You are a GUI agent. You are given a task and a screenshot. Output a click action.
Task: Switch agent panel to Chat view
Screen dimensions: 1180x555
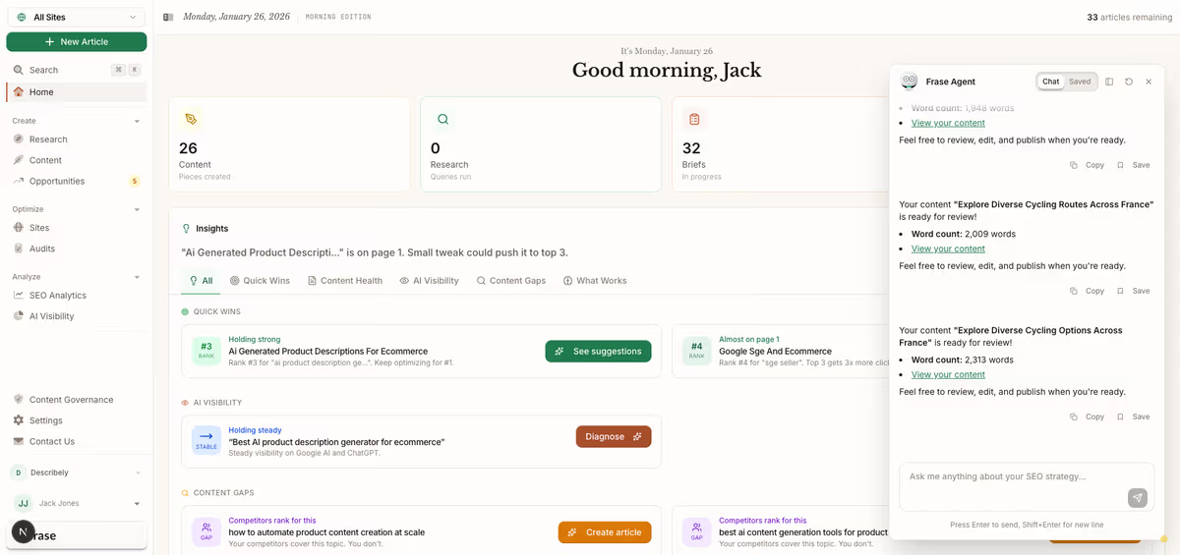[x=1050, y=82]
